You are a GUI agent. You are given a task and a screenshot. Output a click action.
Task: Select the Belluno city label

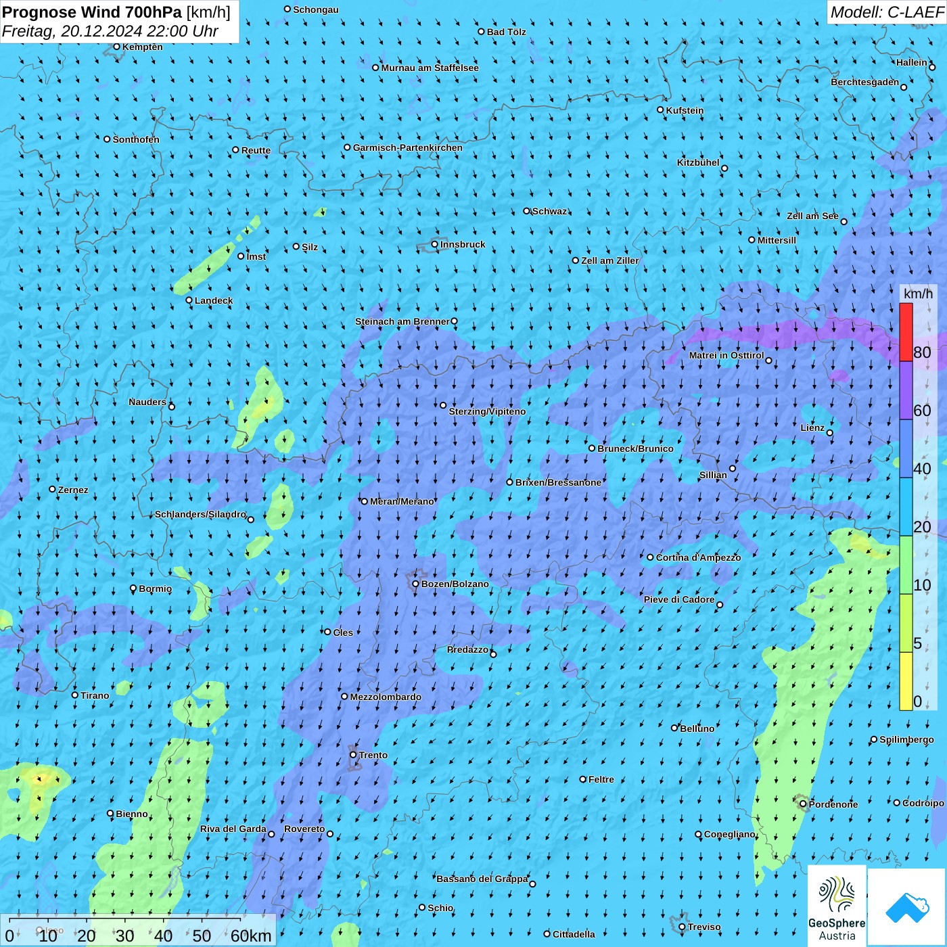click(697, 729)
